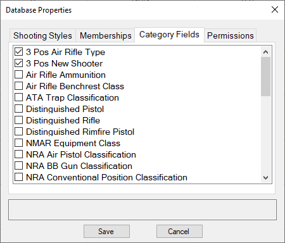Viewport: 285px width, 243px height.
Task: Select the 'Air Rifle Ammunition' label text
Action: (66, 75)
